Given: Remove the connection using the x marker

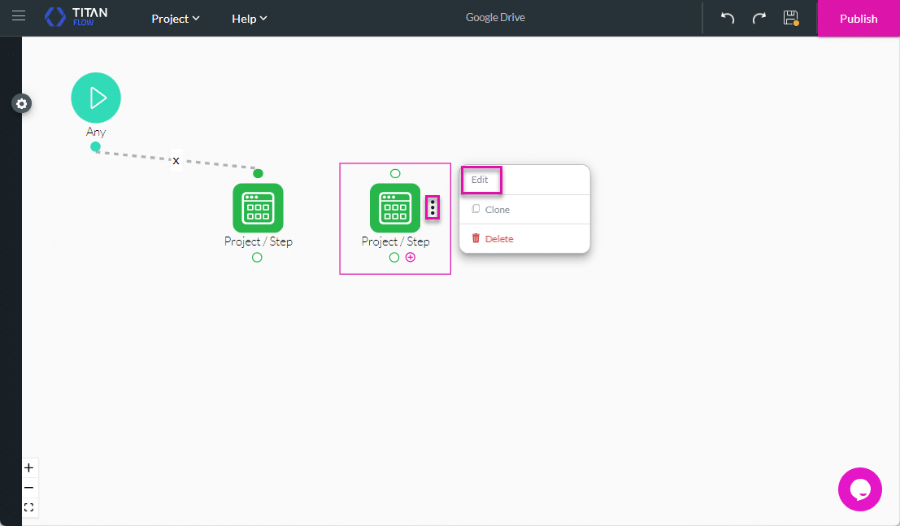Looking at the screenshot, I should click(176, 161).
